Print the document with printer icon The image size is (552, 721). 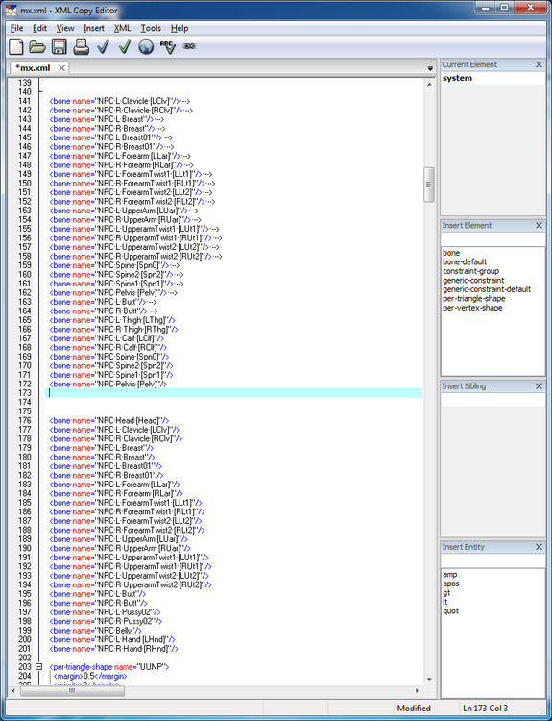click(x=82, y=47)
